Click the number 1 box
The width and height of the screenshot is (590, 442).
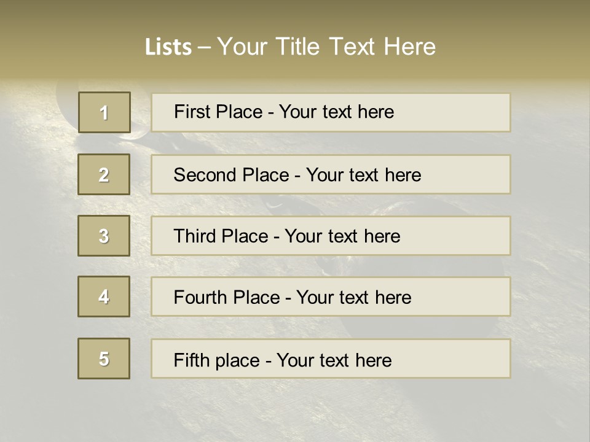coord(104,112)
